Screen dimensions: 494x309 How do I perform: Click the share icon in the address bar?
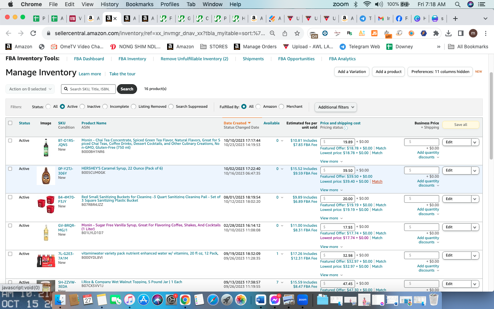[x=285, y=33]
